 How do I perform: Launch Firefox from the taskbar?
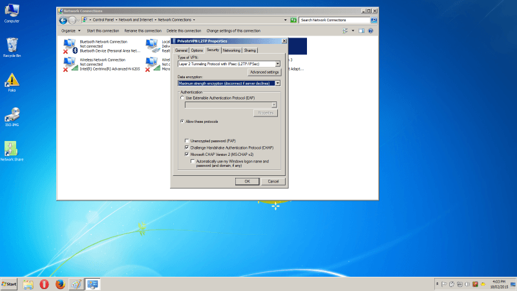(61, 284)
